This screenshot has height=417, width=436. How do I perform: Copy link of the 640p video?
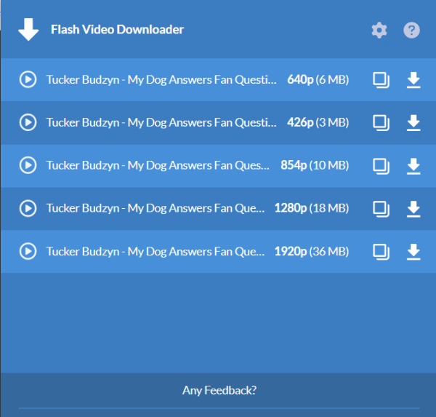[381, 80]
